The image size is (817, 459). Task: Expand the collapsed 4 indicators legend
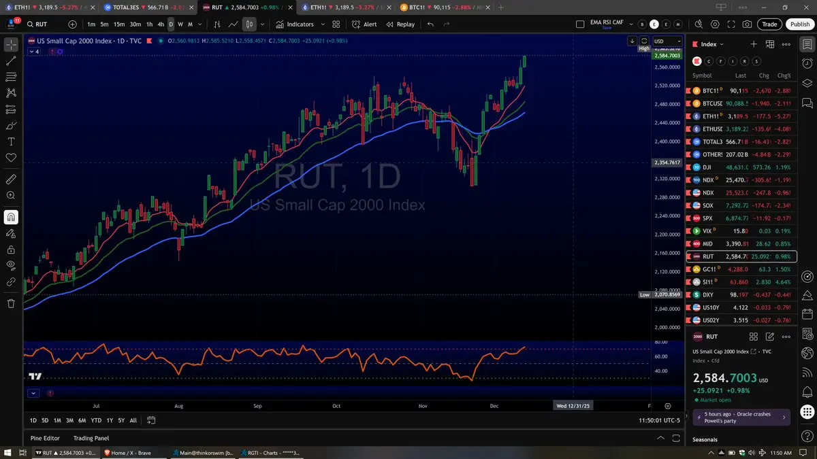pos(35,52)
